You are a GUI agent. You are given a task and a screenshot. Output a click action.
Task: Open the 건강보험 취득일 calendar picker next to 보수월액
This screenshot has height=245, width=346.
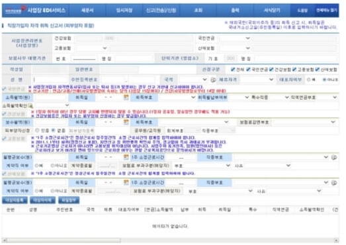pyautogui.click(x=126, y=122)
